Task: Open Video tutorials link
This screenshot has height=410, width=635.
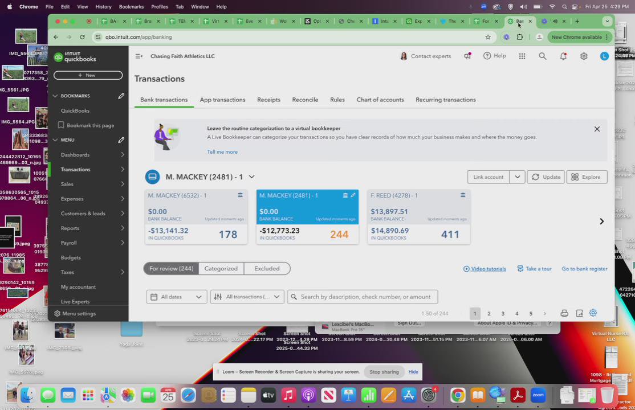Action: [485, 269]
